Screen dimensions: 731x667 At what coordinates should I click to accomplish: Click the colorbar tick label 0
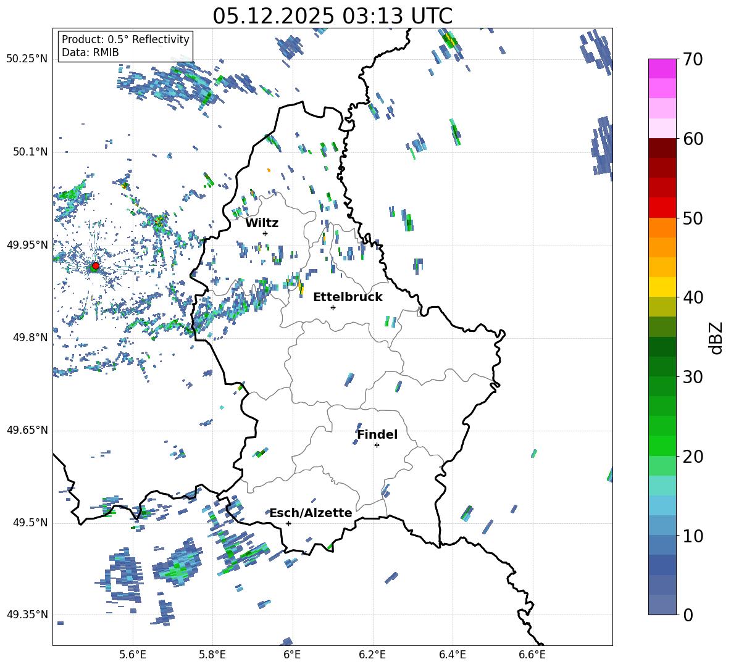coord(688,615)
